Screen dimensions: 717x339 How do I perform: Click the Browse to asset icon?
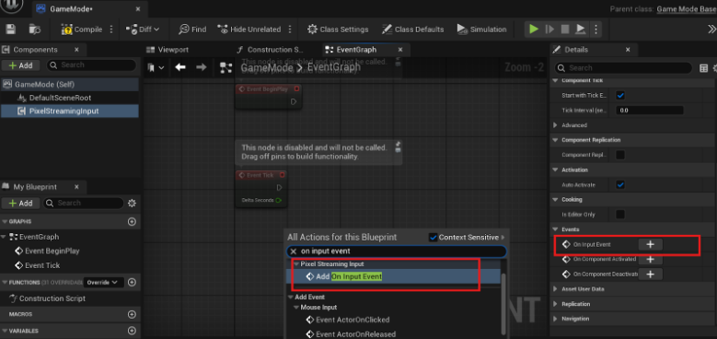click(35, 29)
